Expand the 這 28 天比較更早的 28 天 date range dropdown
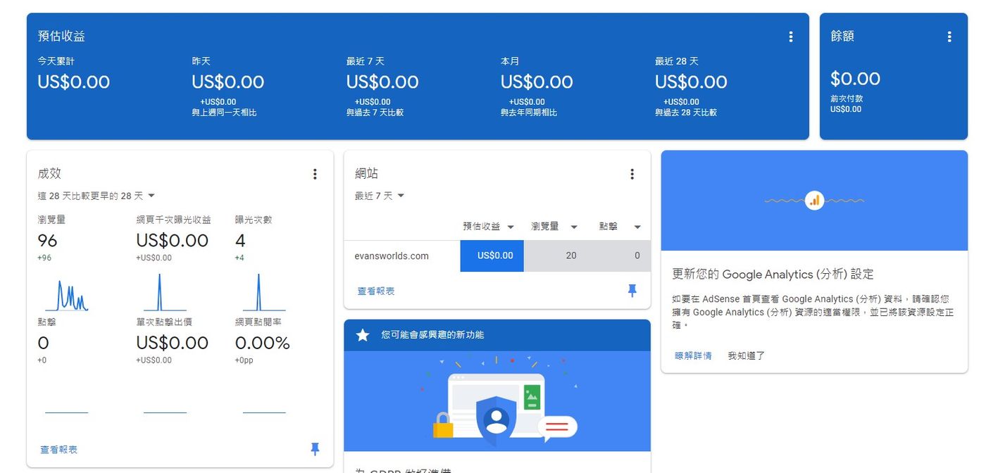 click(96, 196)
